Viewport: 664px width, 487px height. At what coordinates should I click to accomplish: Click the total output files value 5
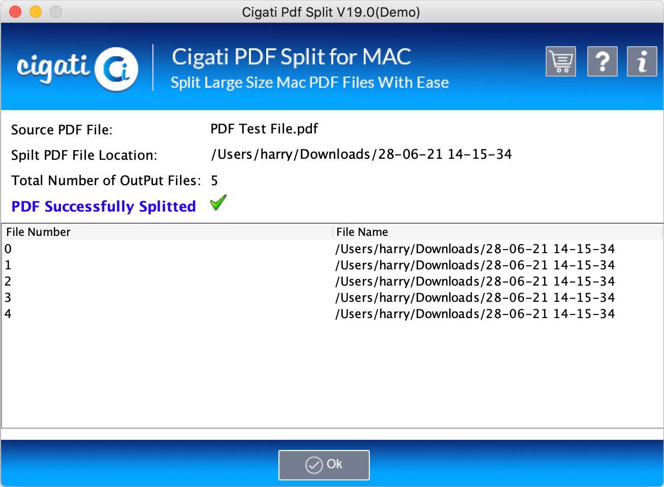214,181
